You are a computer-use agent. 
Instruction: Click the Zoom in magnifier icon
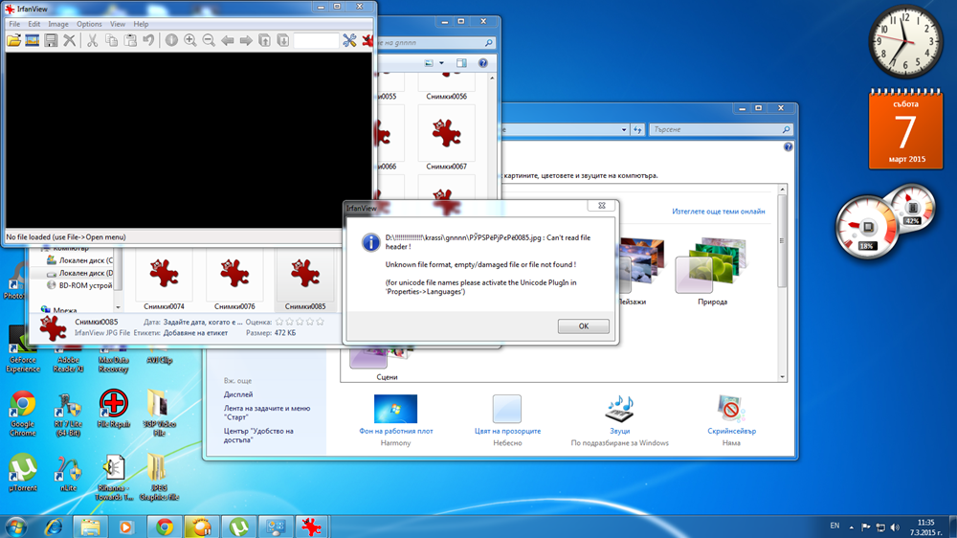click(190, 40)
